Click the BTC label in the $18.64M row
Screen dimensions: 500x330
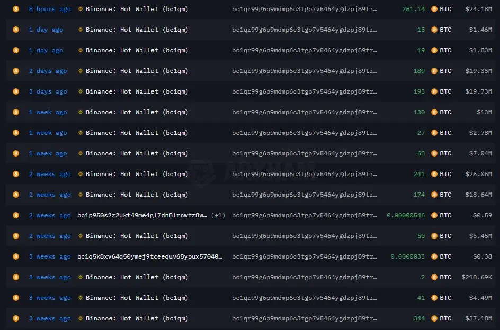[x=445, y=195]
